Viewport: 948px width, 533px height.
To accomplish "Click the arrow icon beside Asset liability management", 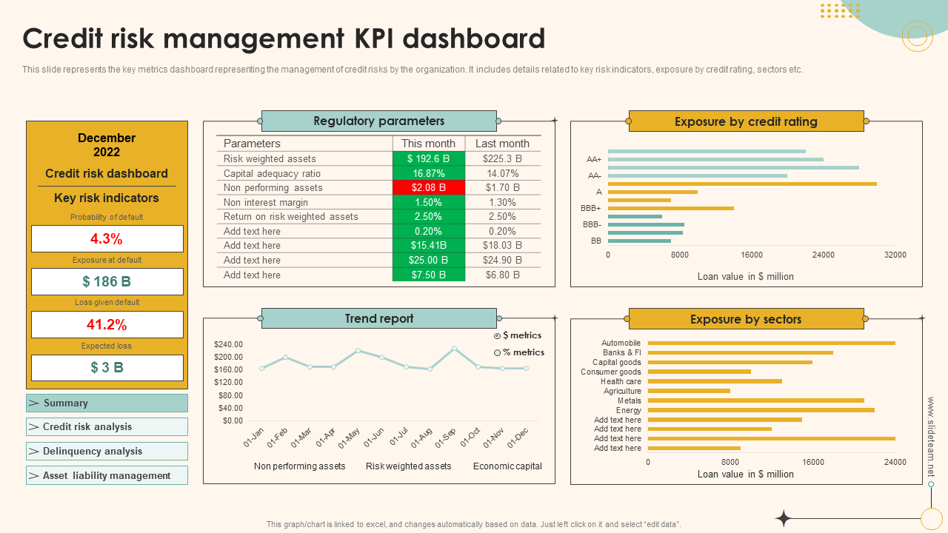I will 34,475.
